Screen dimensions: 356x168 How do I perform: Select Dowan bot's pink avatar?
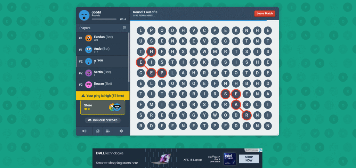pos(89,85)
